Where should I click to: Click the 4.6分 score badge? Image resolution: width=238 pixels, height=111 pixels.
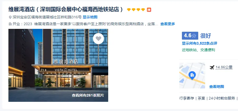click(190, 36)
